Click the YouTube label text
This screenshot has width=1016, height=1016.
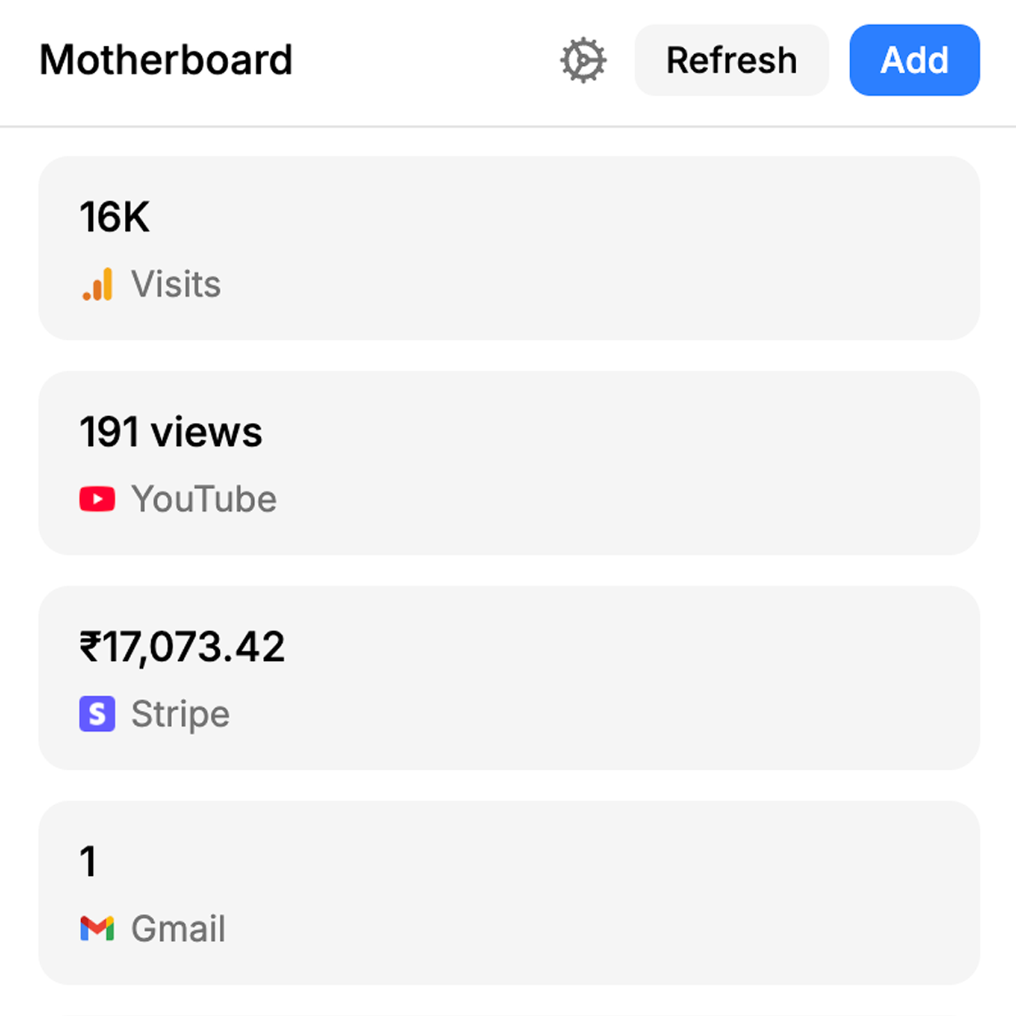tap(204, 499)
